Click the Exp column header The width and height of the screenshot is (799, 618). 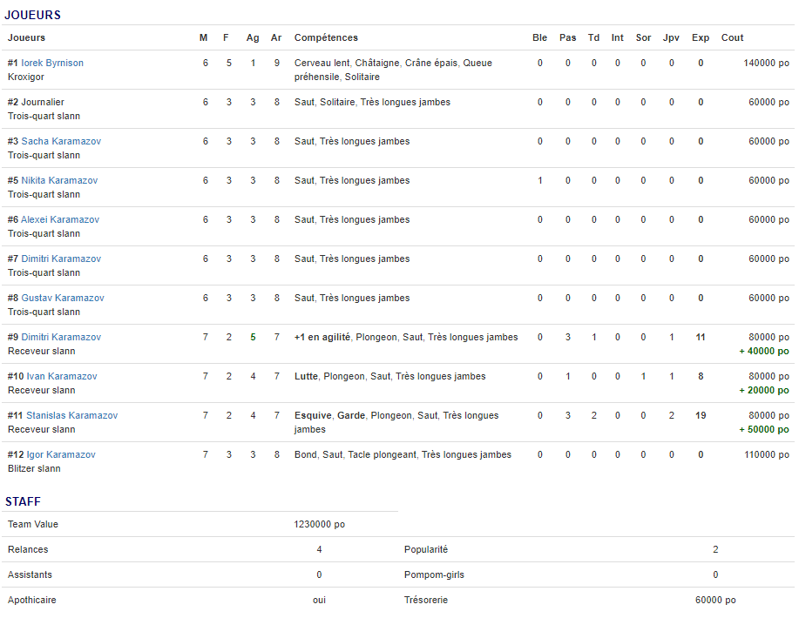point(701,37)
